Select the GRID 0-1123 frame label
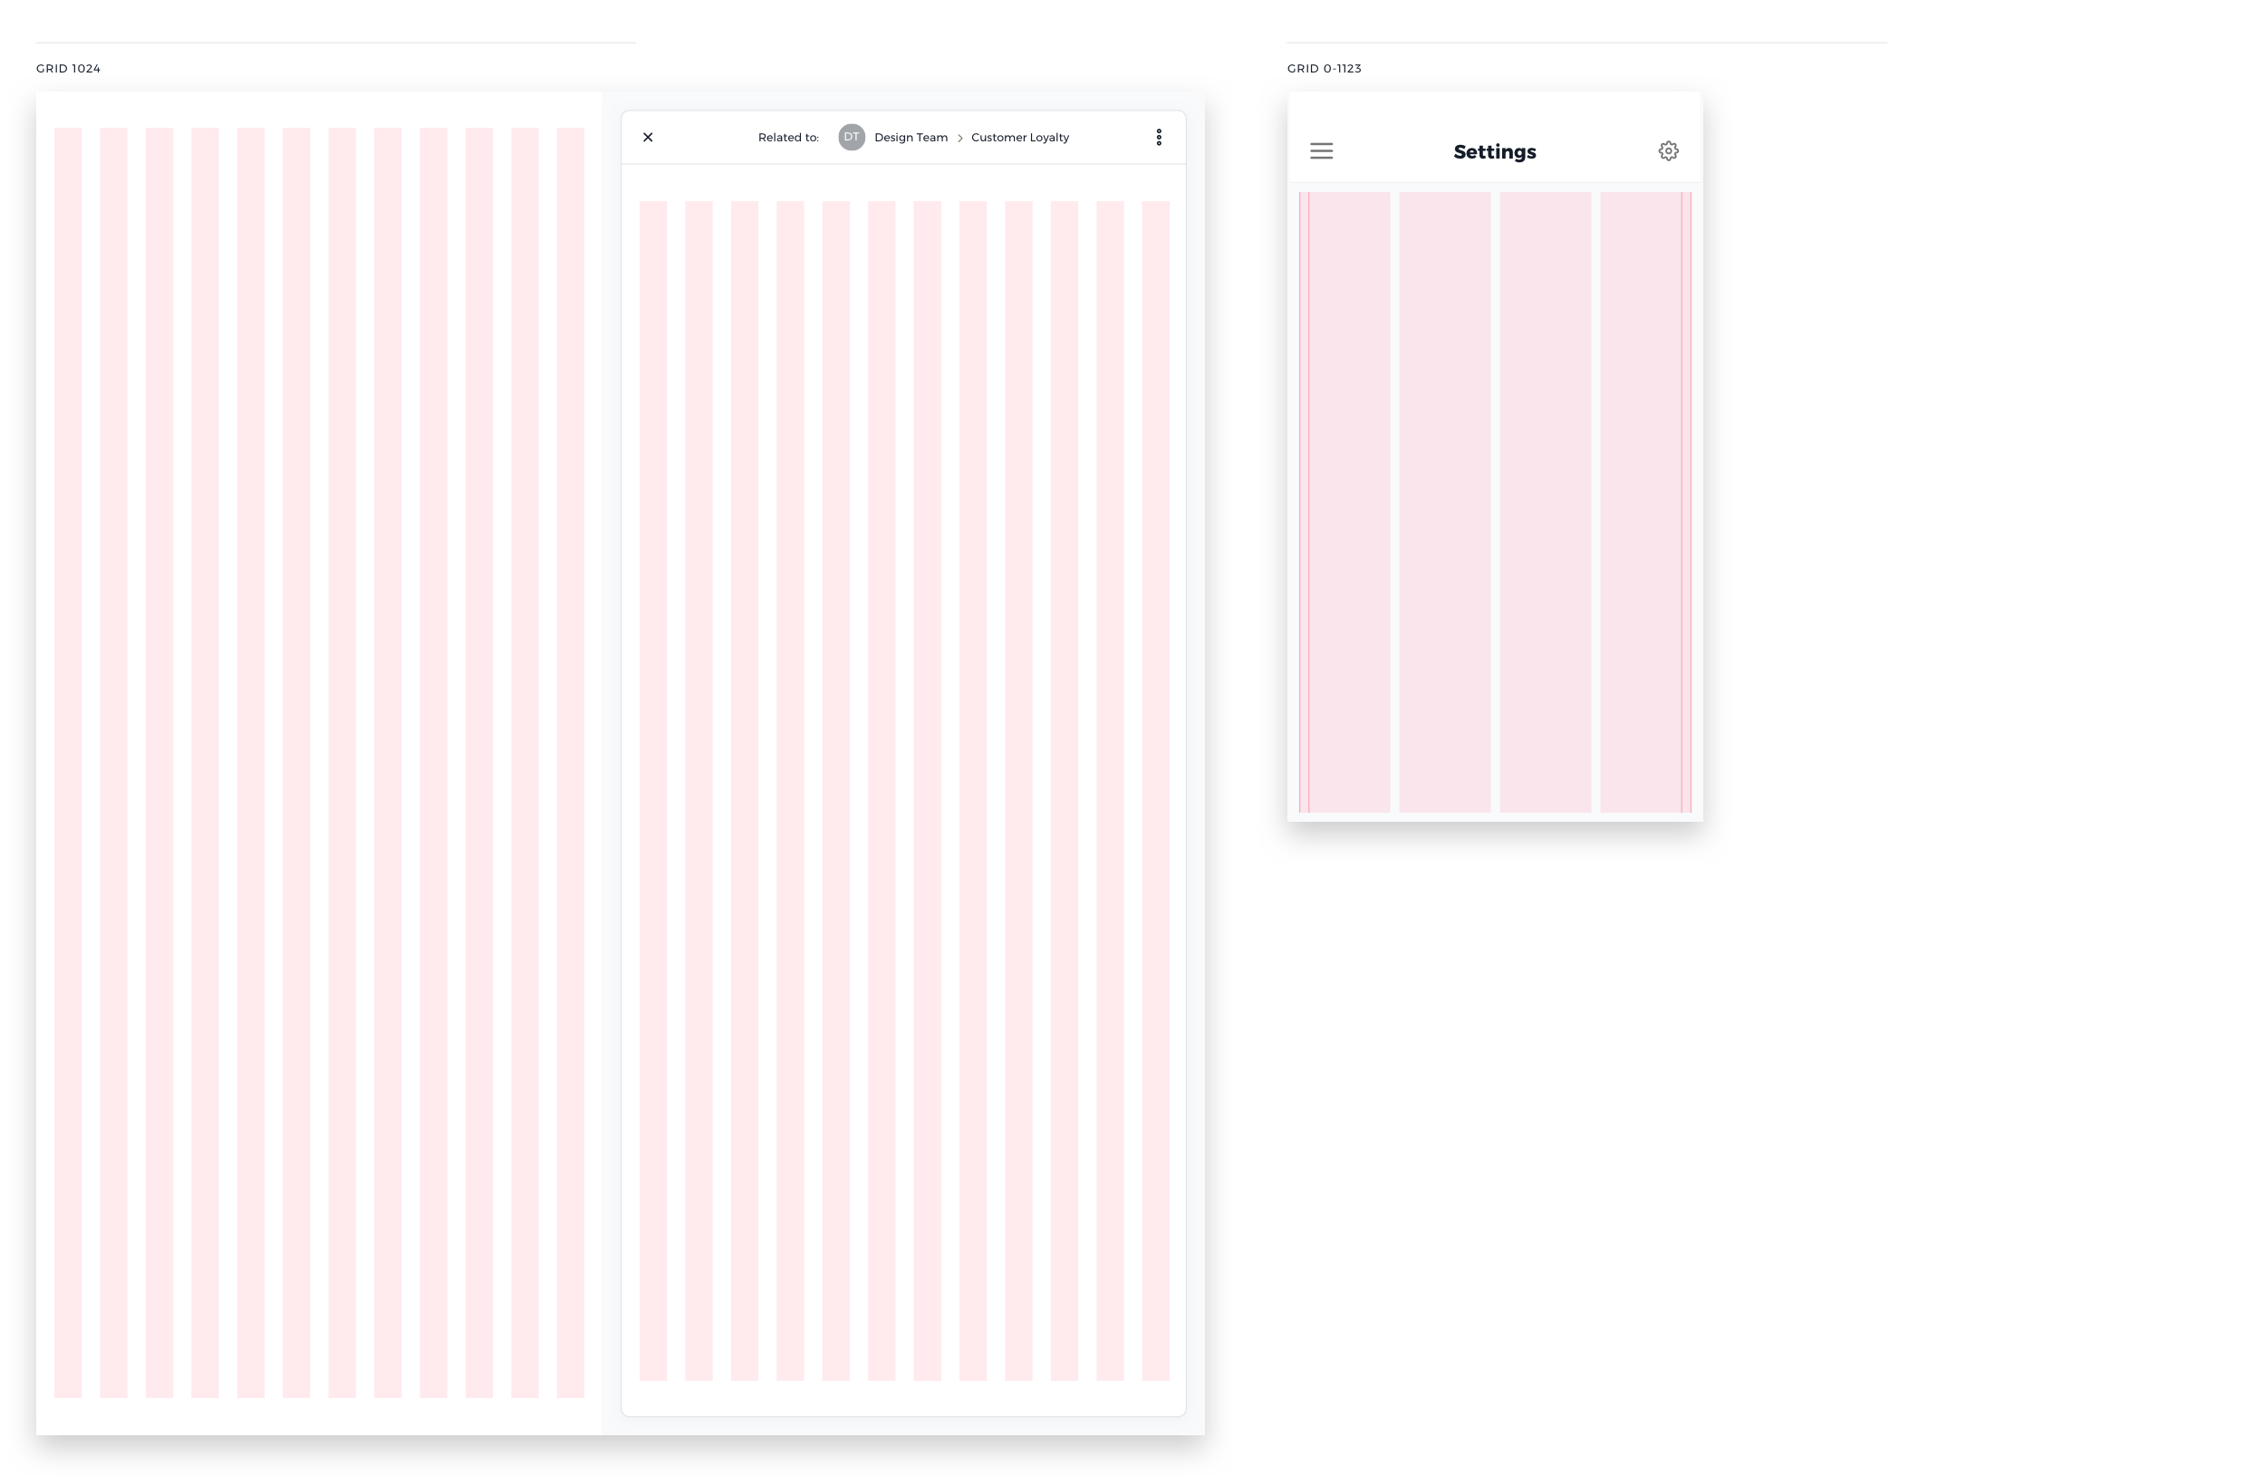 [x=1324, y=68]
